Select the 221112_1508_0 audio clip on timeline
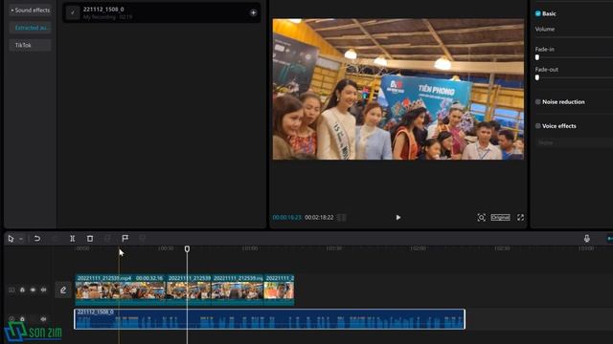 point(269,319)
